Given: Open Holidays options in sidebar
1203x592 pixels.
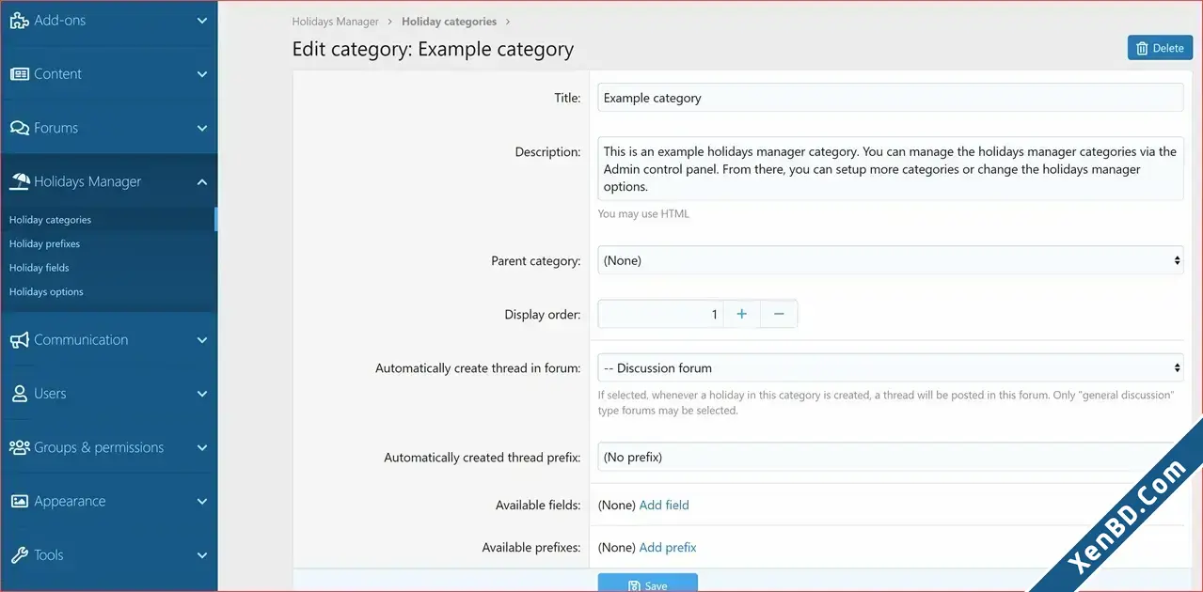Looking at the screenshot, I should (x=46, y=291).
